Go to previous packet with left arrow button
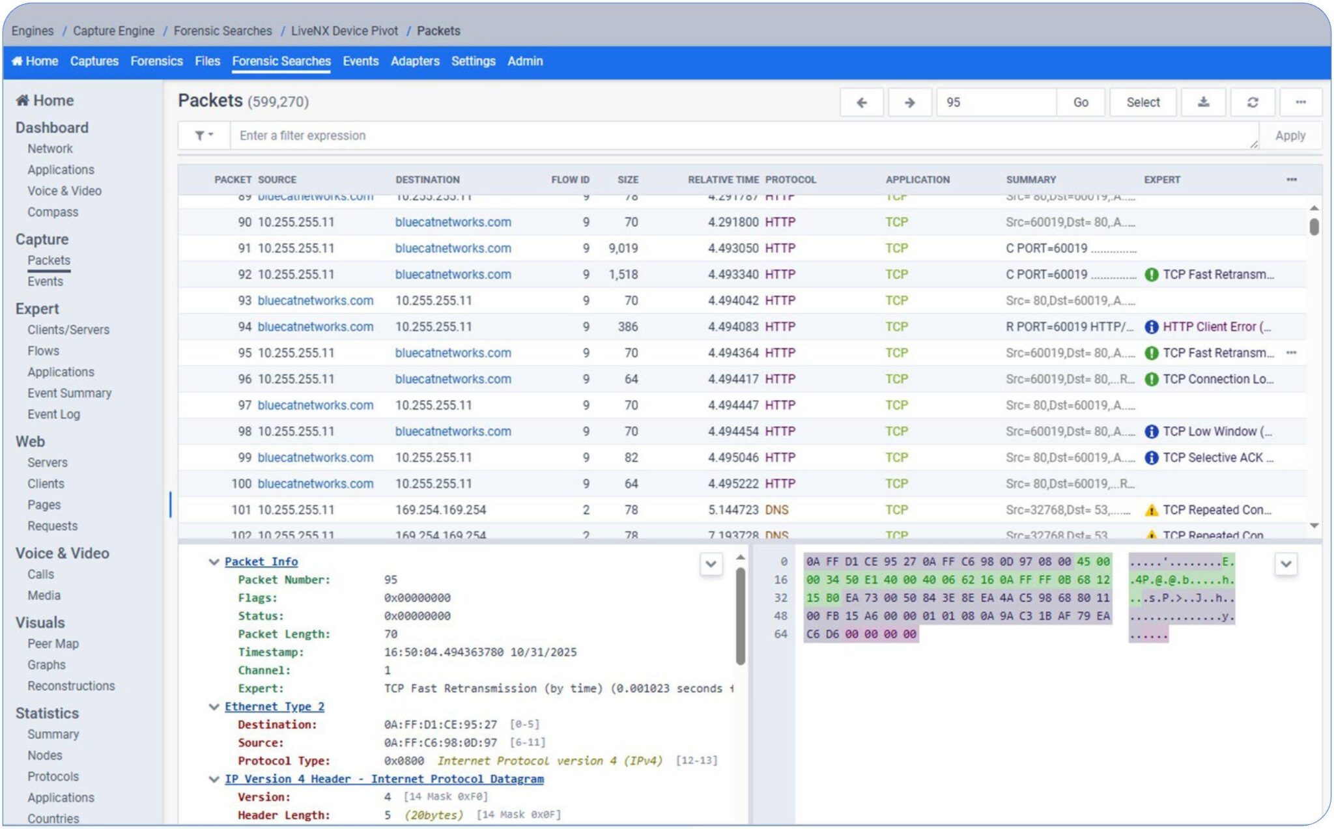The image size is (1334, 829). (x=861, y=102)
